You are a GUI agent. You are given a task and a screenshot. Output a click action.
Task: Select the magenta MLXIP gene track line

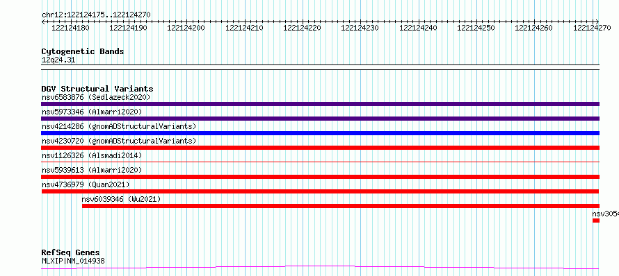(x=320, y=268)
